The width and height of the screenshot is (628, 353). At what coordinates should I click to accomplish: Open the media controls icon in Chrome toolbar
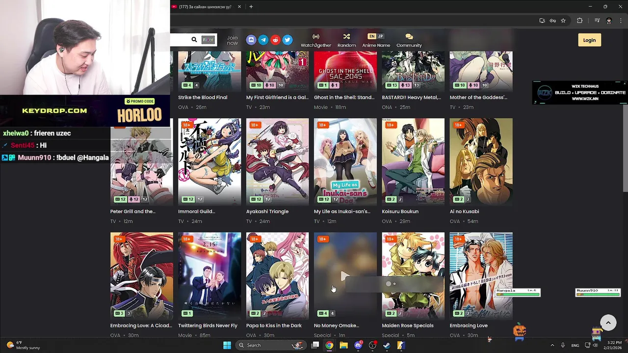tap(597, 21)
